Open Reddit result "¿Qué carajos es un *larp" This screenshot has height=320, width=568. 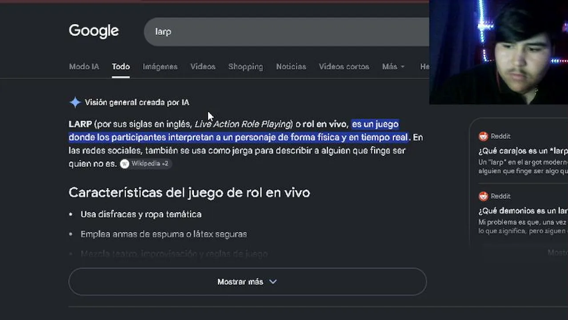(x=523, y=151)
